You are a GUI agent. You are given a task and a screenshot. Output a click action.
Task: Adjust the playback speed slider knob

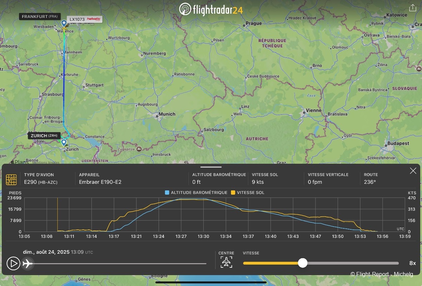302,263
